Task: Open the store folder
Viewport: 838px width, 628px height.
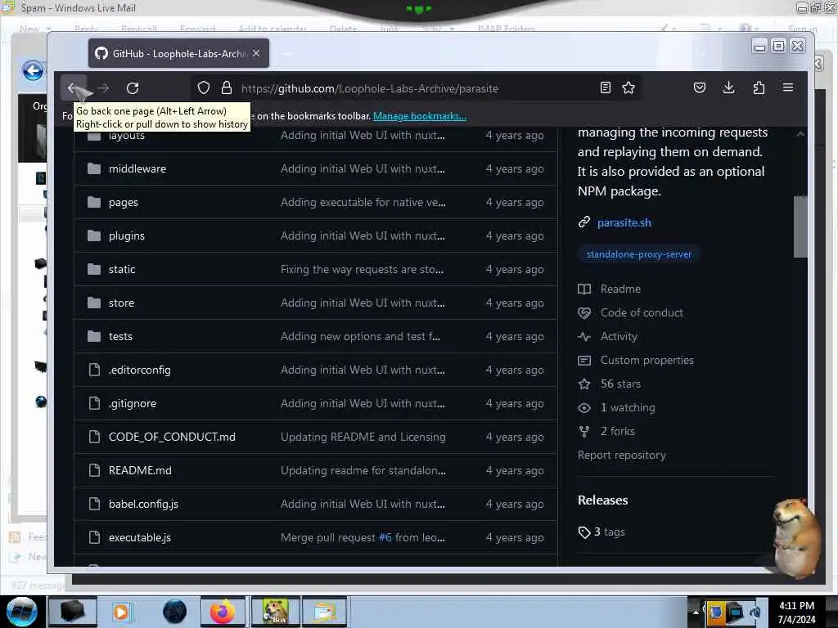Action: tap(121, 303)
